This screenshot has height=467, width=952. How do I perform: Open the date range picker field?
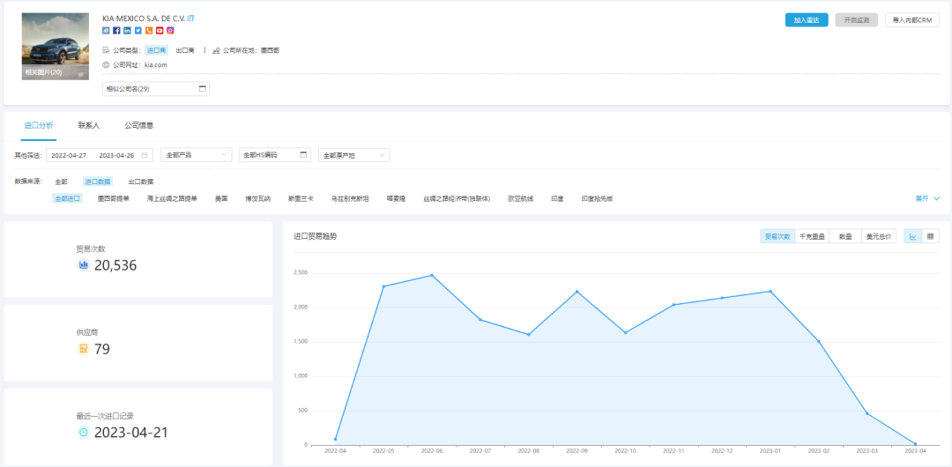pos(99,155)
